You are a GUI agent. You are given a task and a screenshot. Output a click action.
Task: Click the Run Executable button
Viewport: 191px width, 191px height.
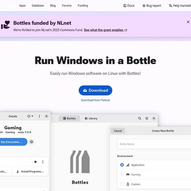[13, 142]
